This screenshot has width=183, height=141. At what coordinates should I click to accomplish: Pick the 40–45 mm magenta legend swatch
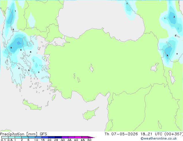point(78,137)
